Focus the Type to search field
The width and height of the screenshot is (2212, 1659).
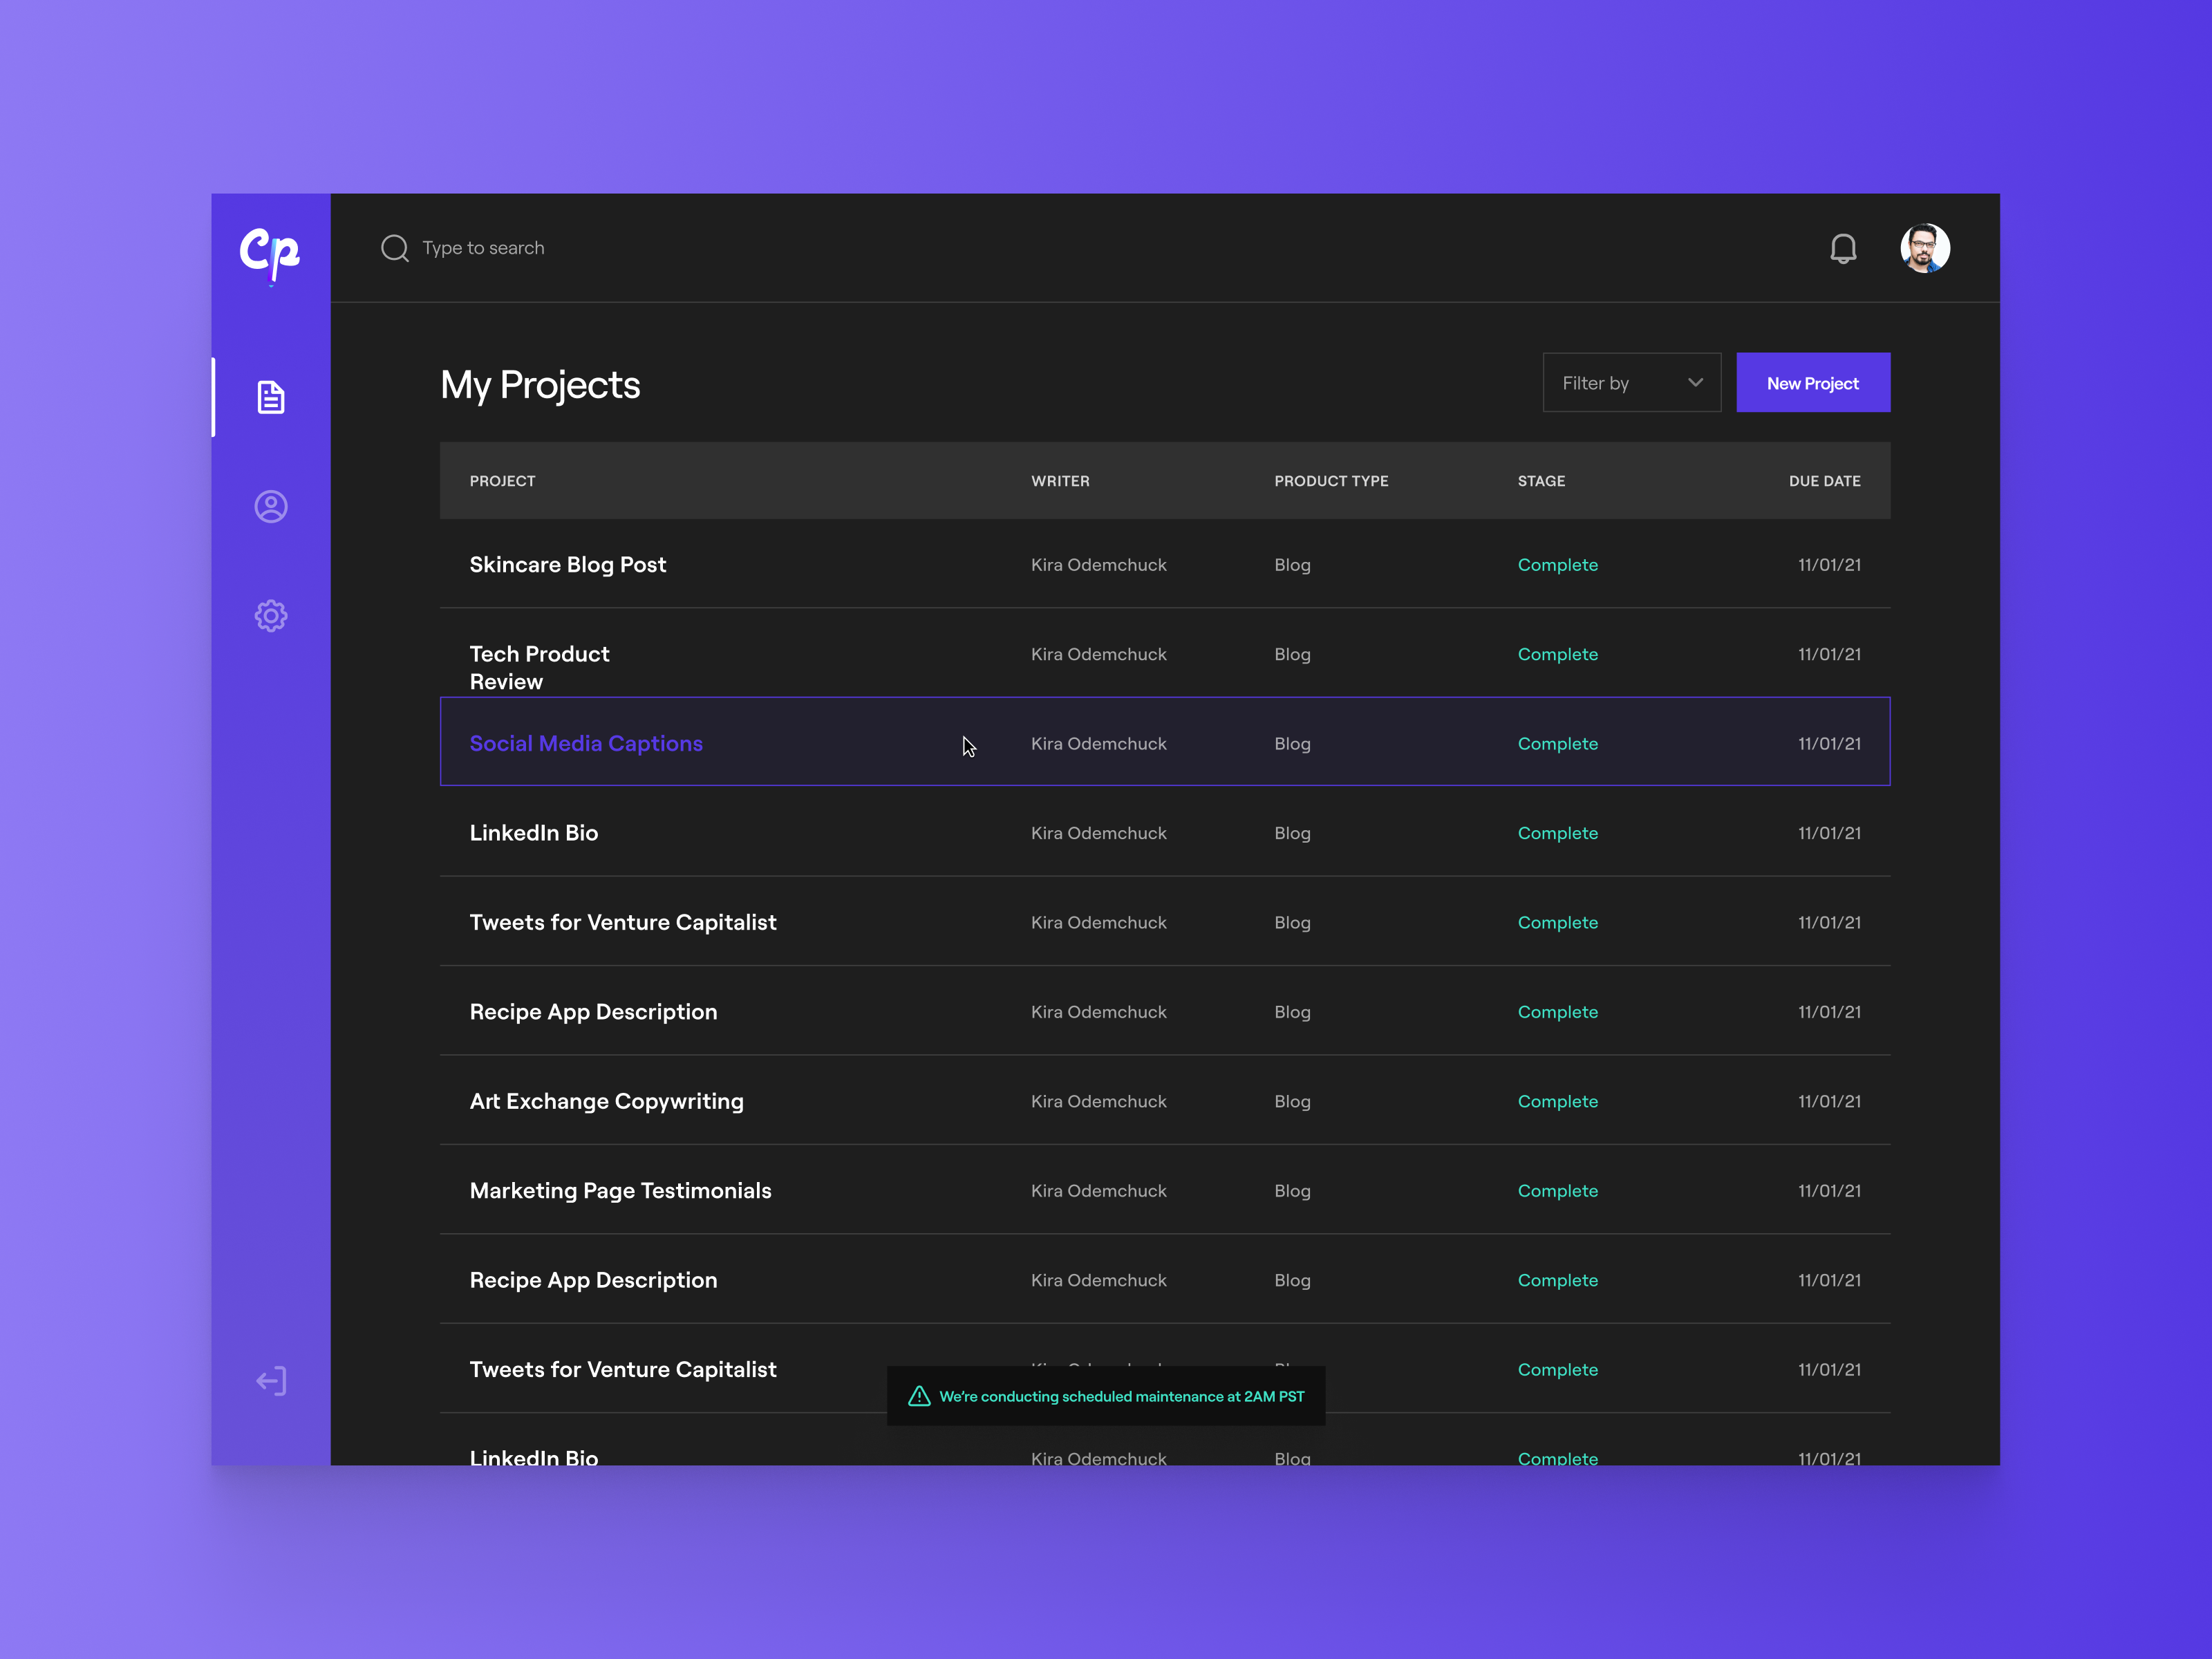483,248
